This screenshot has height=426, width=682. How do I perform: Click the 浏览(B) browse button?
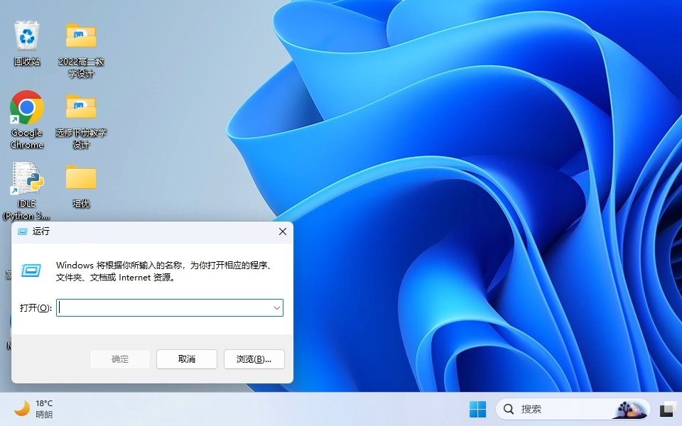[254, 359]
